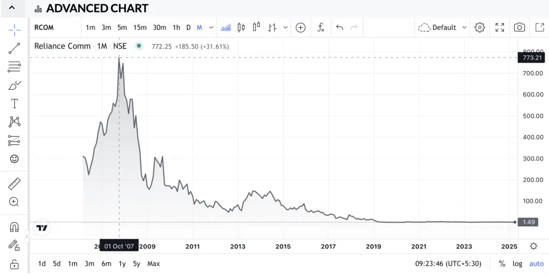This screenshot has width=549, height=276.
Task: Collapse the Advanced Chart panel chevron
Action: [x=12, y=8]
